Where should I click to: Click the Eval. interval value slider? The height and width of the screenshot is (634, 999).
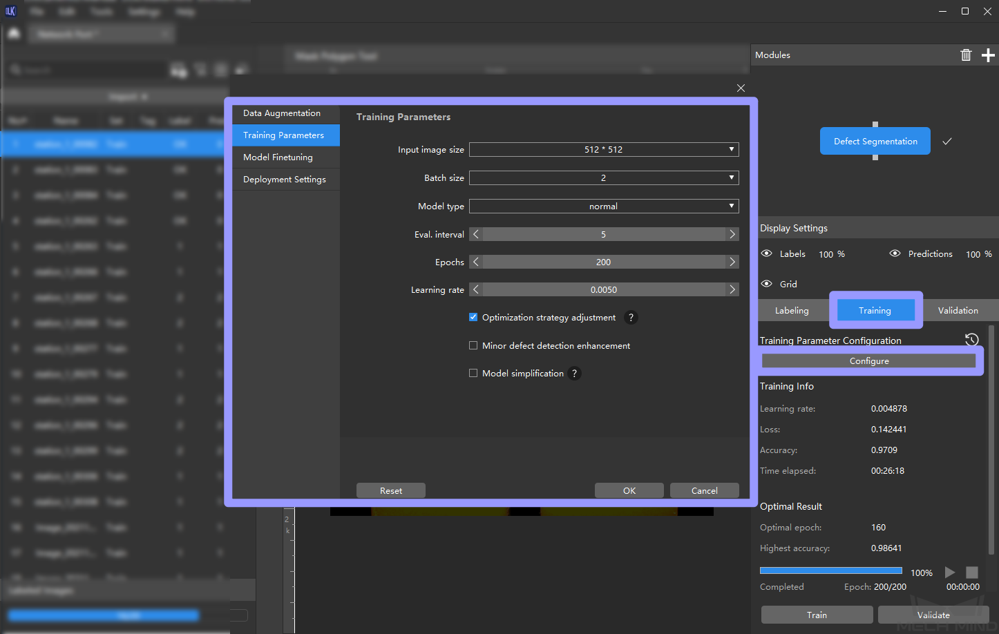(604, 234)
